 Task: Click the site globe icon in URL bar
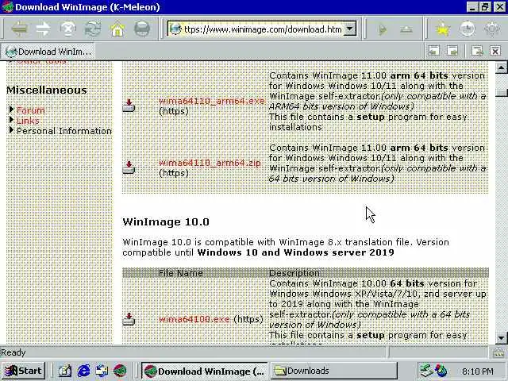175,29
